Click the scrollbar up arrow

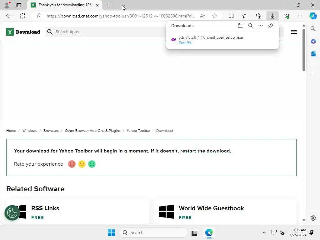[x=304, y=26]
